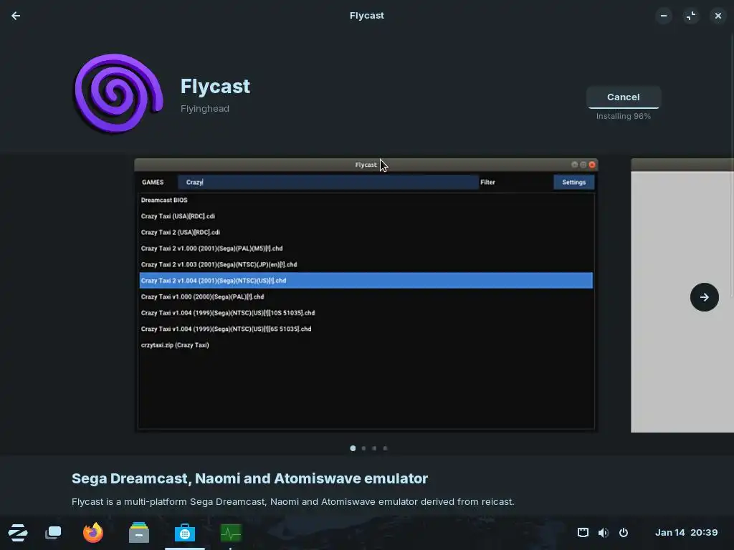Launch Firefox from the taskbar
This screenshot has height=550, width=734.
93,532
